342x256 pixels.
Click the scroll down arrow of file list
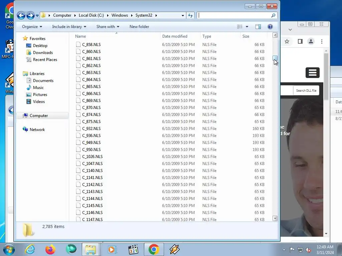[275, 218]
